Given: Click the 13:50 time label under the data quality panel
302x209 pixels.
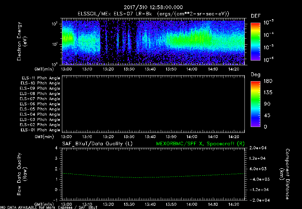Looking at the screenshot, I should 171,205.
